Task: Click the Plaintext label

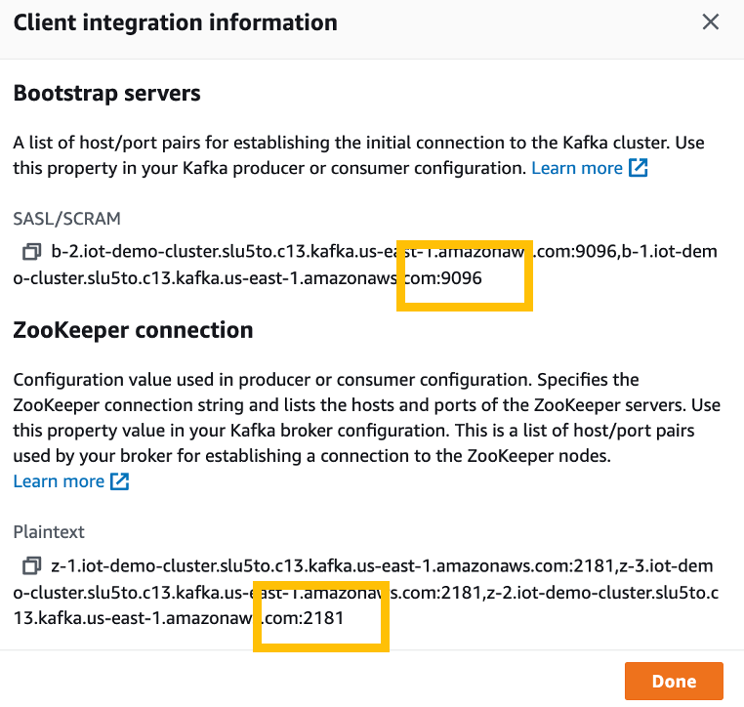Action: coord(49,532)
